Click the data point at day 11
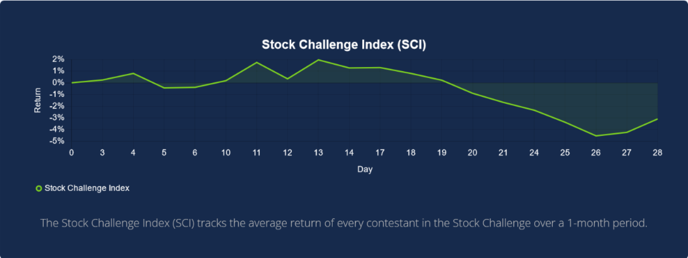The height and width of the screenshot is (258, 688). click(x=256, y=62)
